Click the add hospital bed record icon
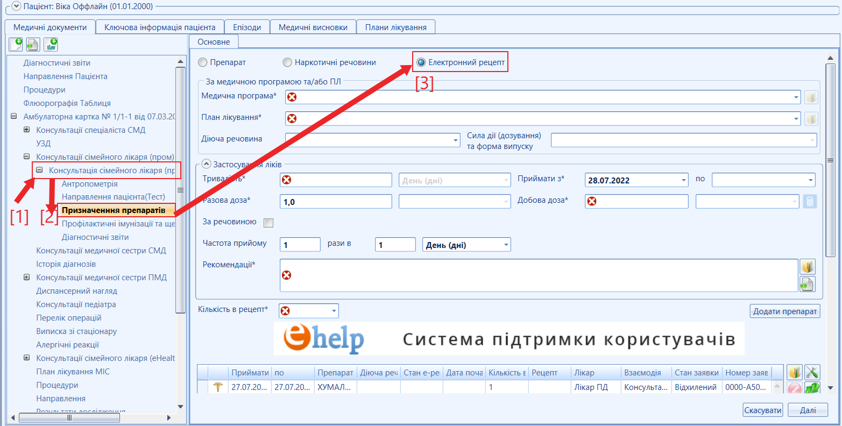The height and width of the screenshot is (426, 842). tap(51, 44)
